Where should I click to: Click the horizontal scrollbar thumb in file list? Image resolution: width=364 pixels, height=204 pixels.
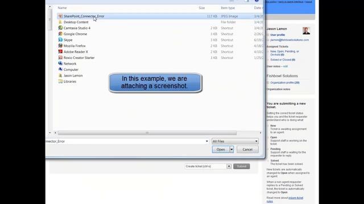[x=147, y=133]
